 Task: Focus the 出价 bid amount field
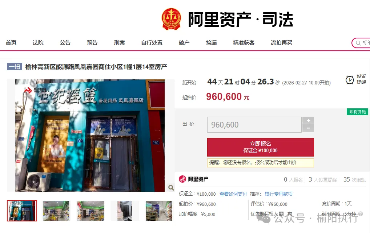coord(254,125)
